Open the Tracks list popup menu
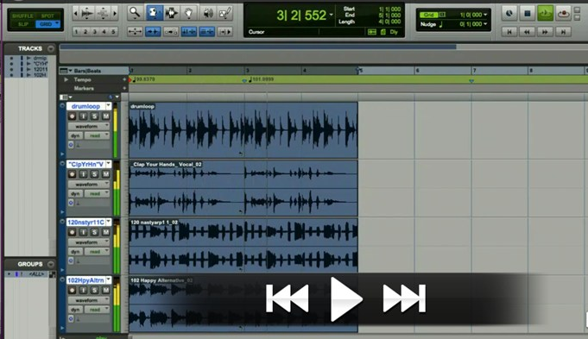 (51, 48)
